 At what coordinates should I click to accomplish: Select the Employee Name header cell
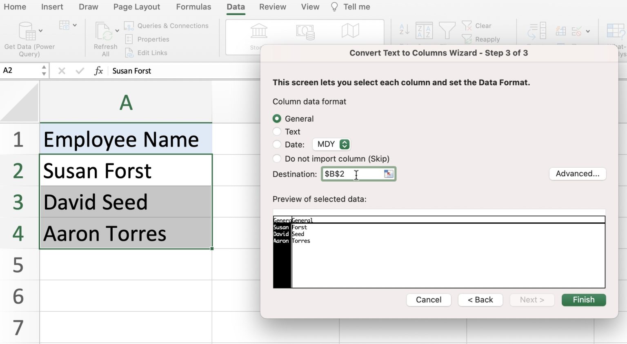(x=126, y=139)
